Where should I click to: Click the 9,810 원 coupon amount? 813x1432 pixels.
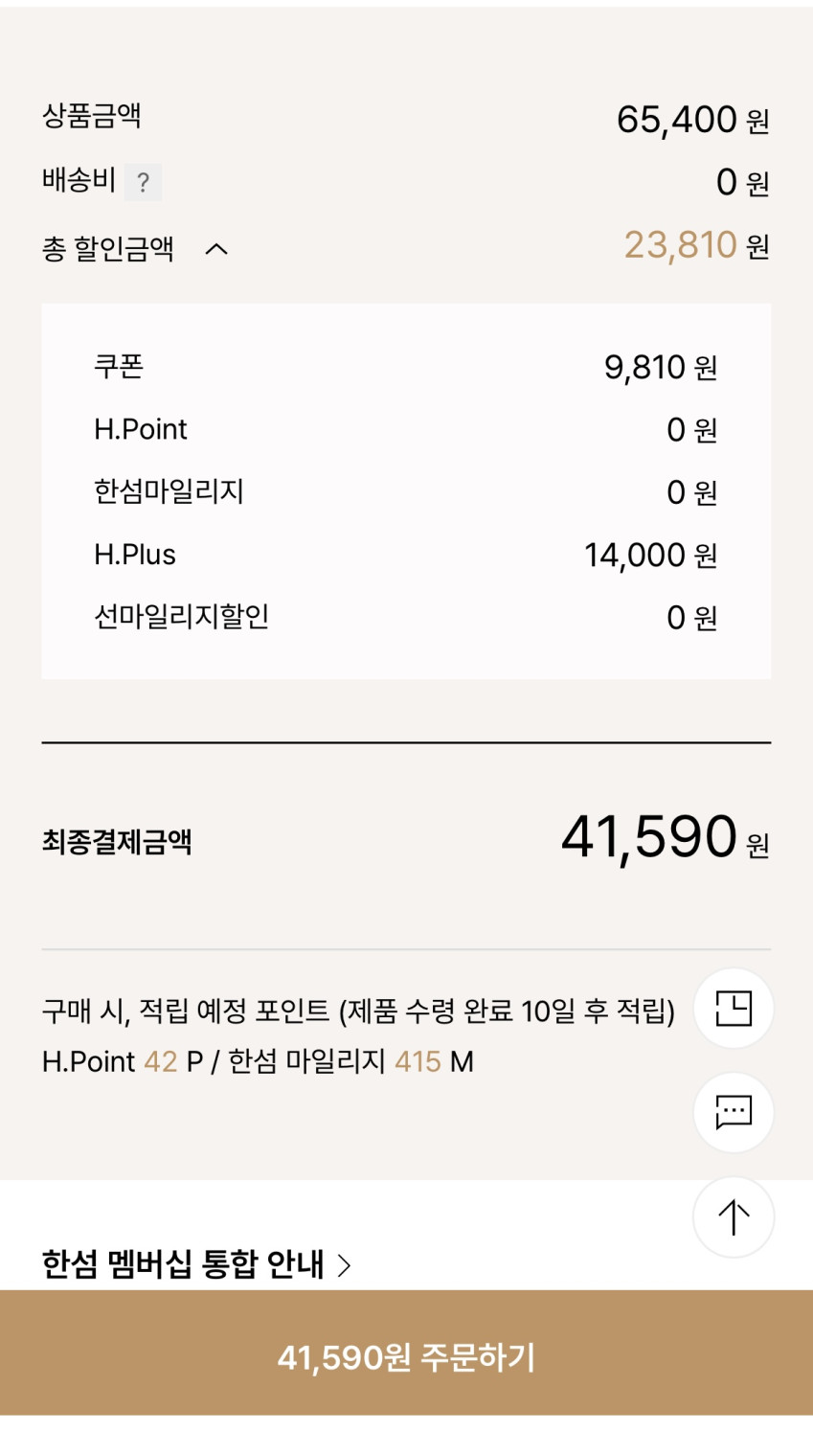pyautogui.click(x=660, y=368)
